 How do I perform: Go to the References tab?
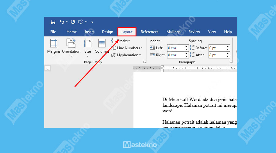[x=149, y=32]
